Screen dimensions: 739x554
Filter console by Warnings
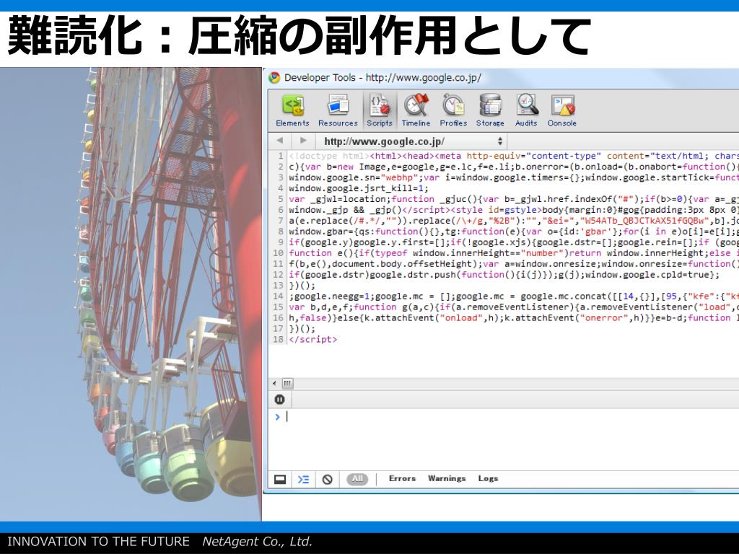pos(446,478)
